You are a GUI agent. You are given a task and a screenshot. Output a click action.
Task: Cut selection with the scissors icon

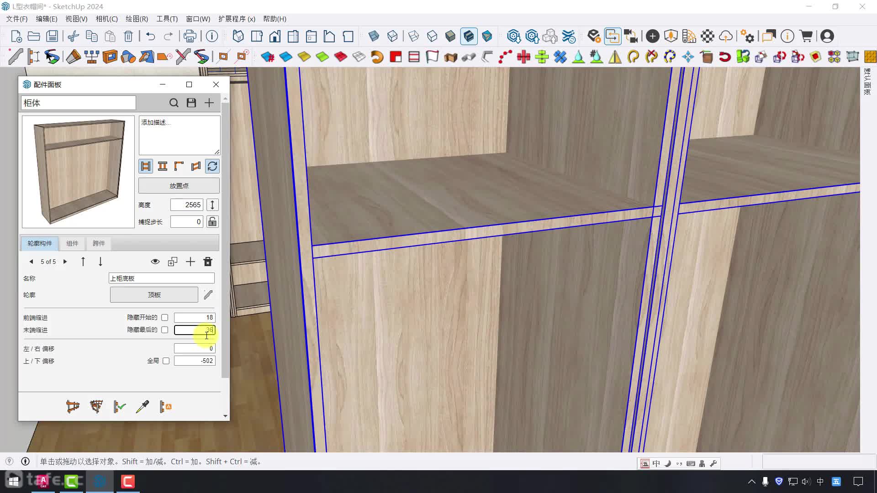click(x=73, y=36)
